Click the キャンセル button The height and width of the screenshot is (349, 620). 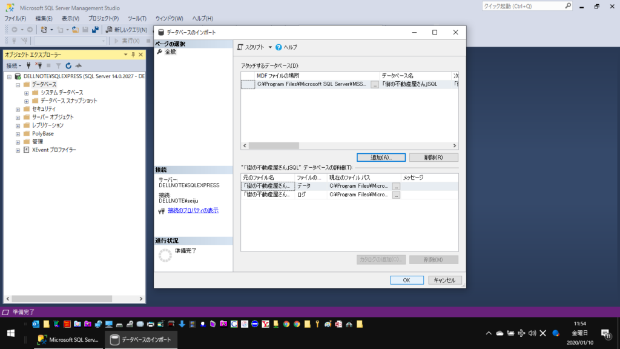click(445, 280)
